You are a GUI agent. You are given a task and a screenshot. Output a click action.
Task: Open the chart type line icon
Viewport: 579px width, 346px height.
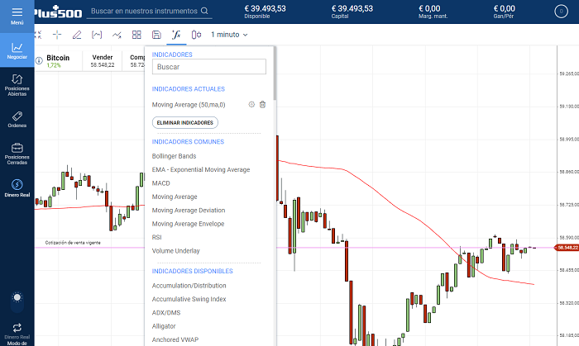pos(117,35)
